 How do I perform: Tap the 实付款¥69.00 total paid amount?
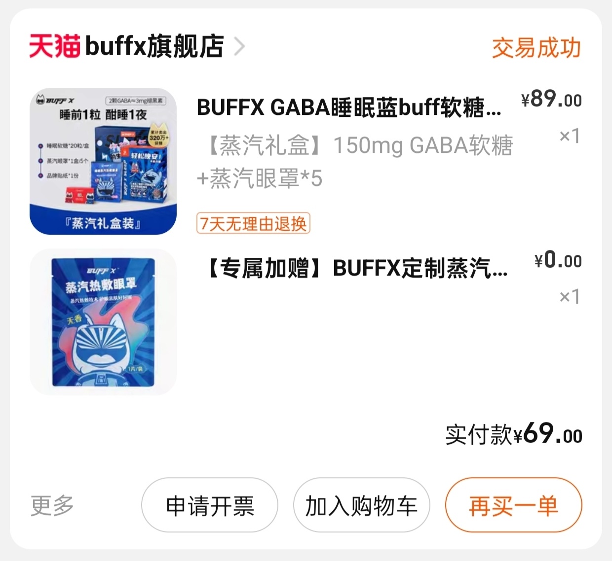pyautogui.click(x=514, y=434)
